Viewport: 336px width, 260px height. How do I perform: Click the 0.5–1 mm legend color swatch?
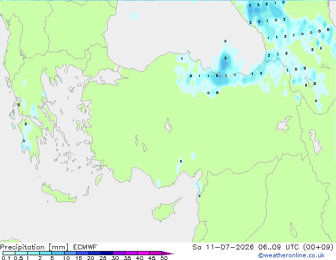[21, 253]
